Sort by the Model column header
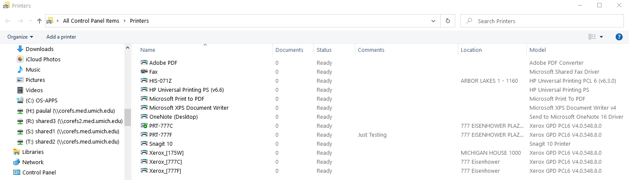Screen dimensions: 629x180 [x=538, y=50]
